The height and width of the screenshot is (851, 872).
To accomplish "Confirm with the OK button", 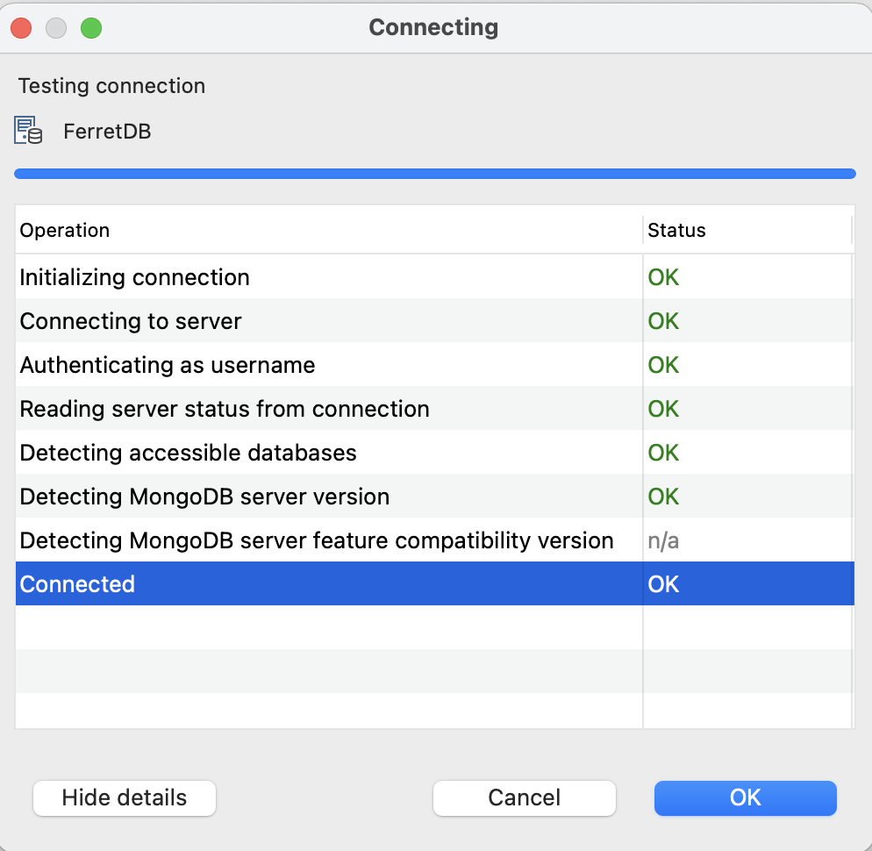I will click(745, 797).
